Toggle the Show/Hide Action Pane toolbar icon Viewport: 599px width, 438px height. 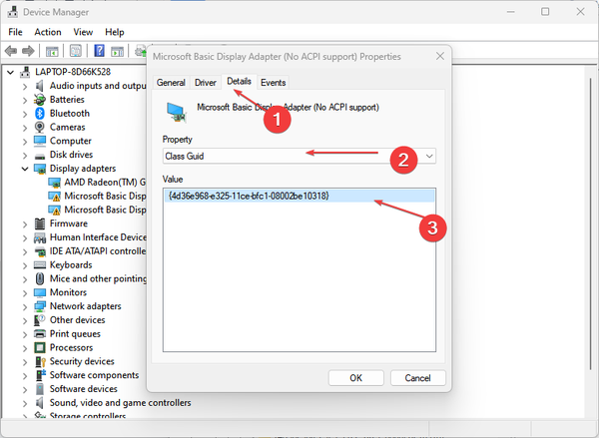tap(117, 51)
